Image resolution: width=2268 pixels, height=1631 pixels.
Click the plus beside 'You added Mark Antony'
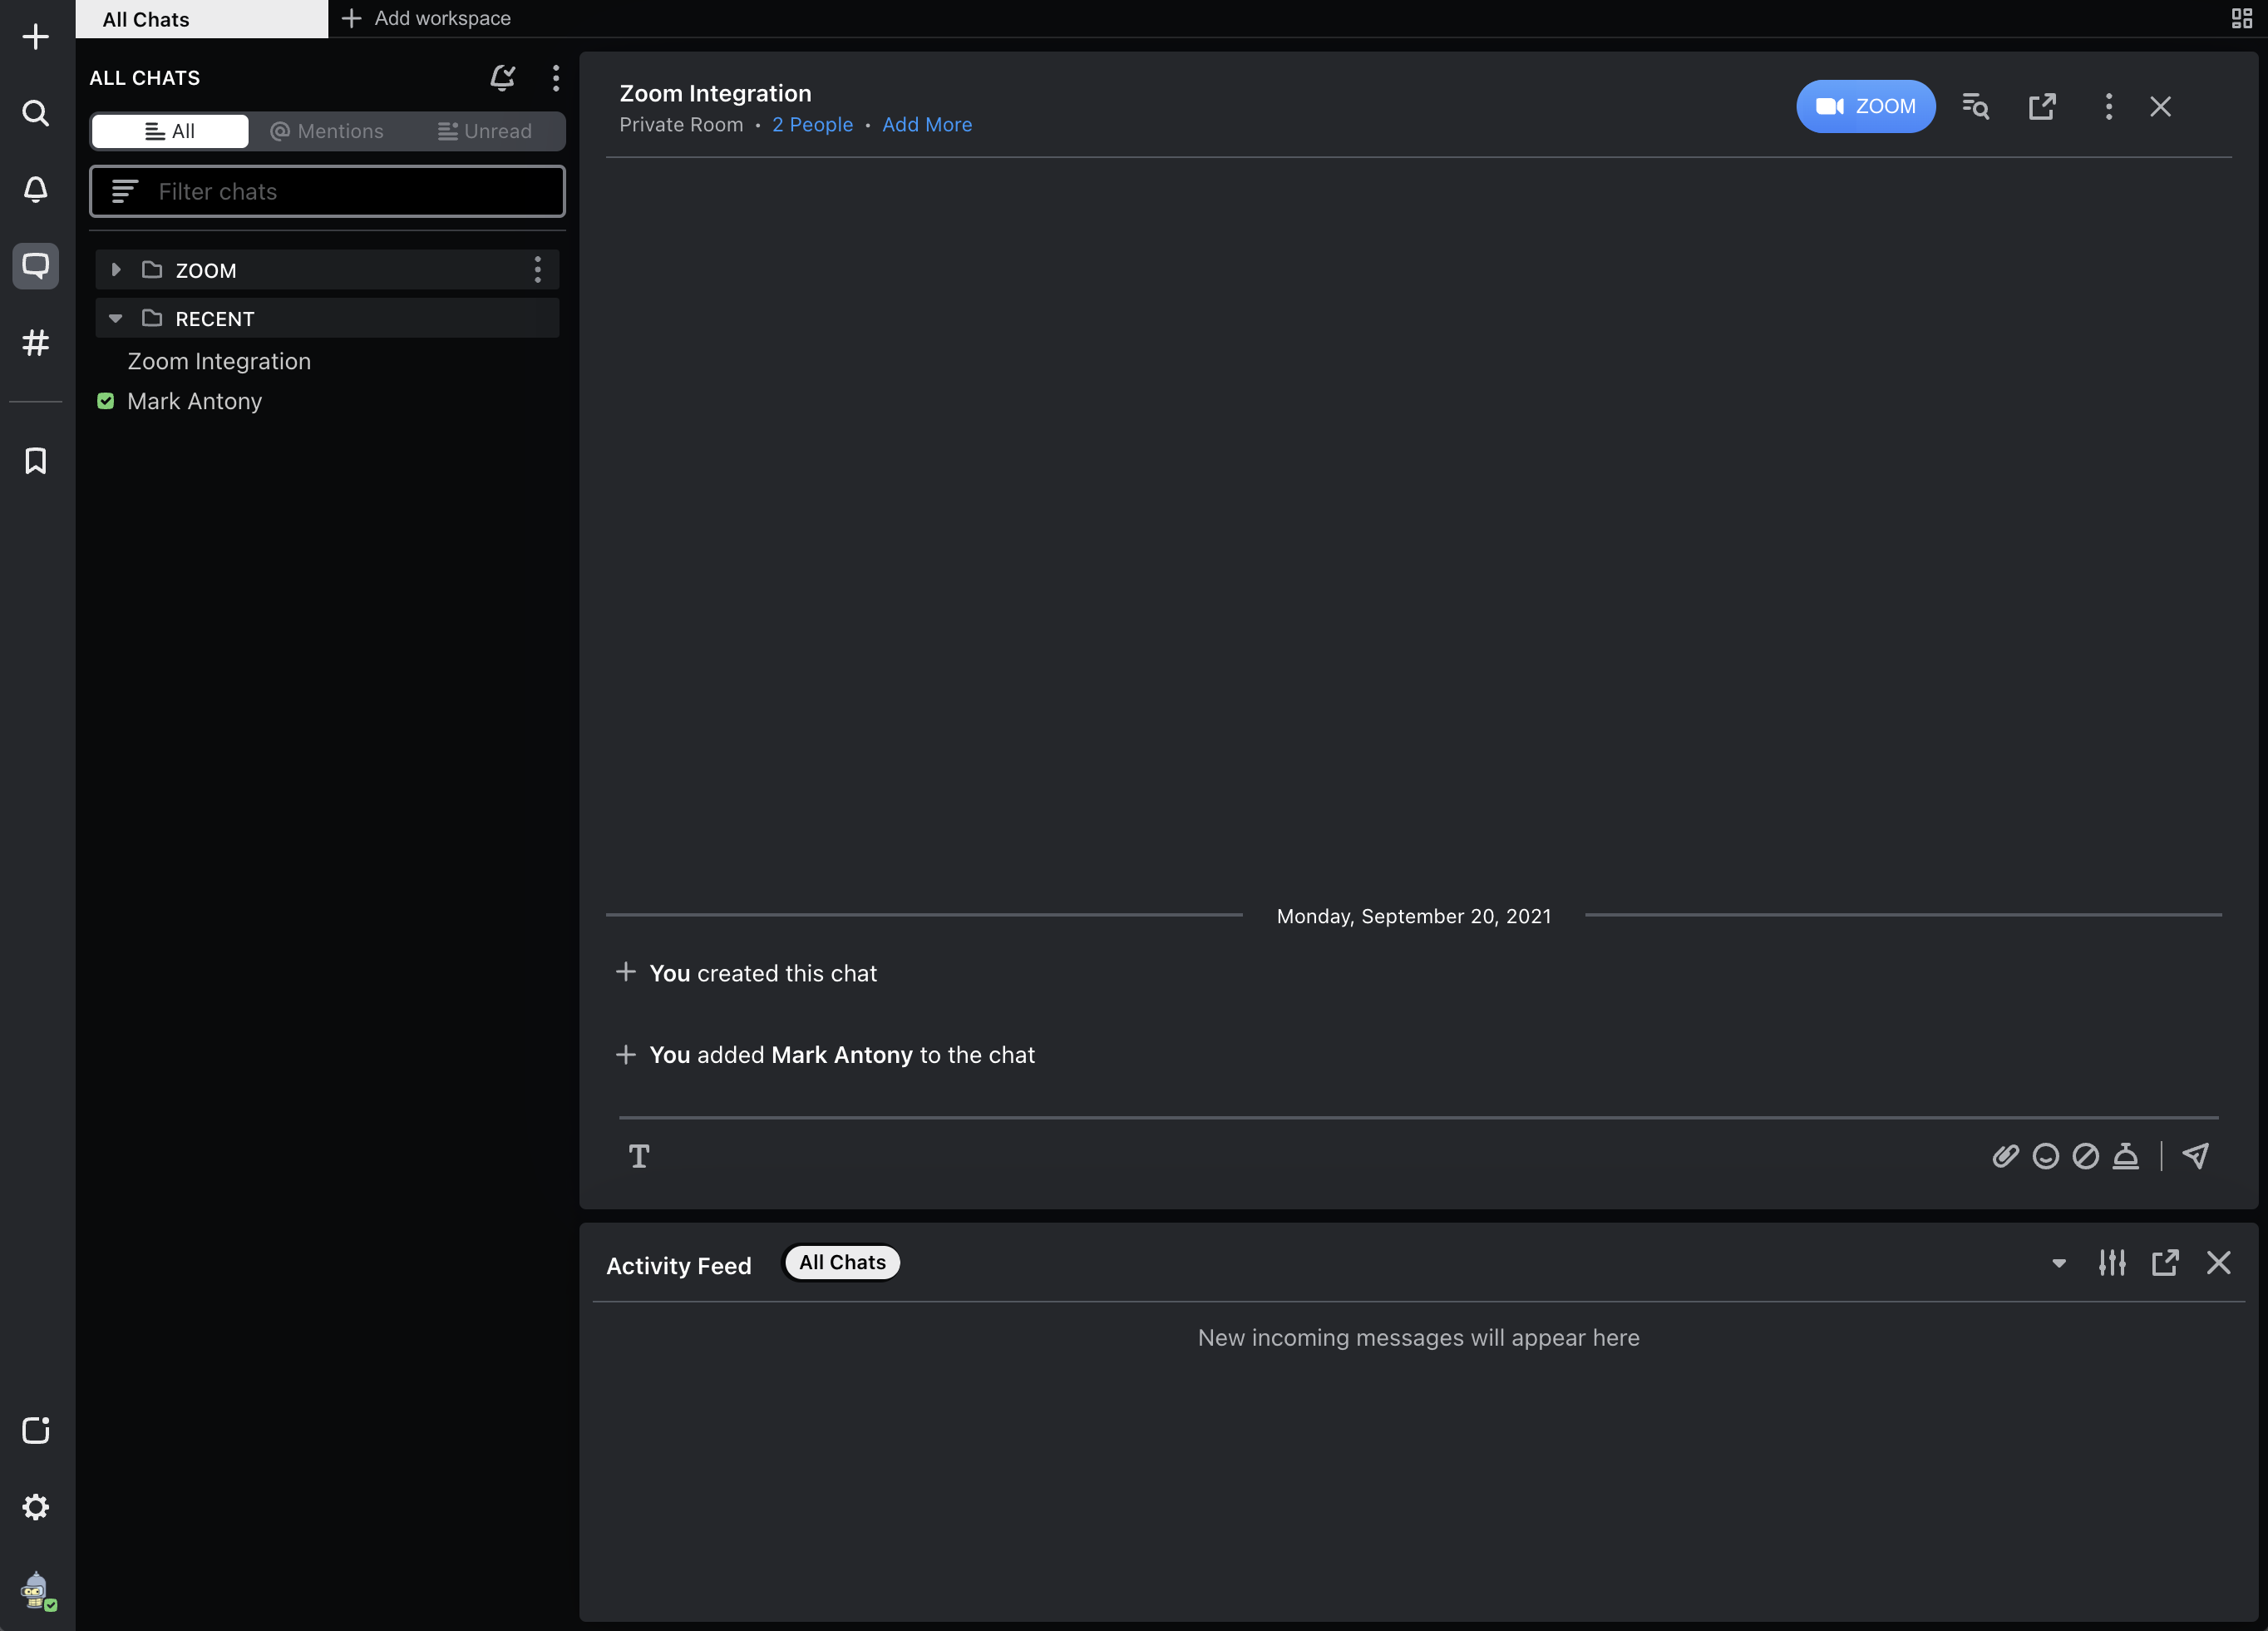(x=626, y=1055)
